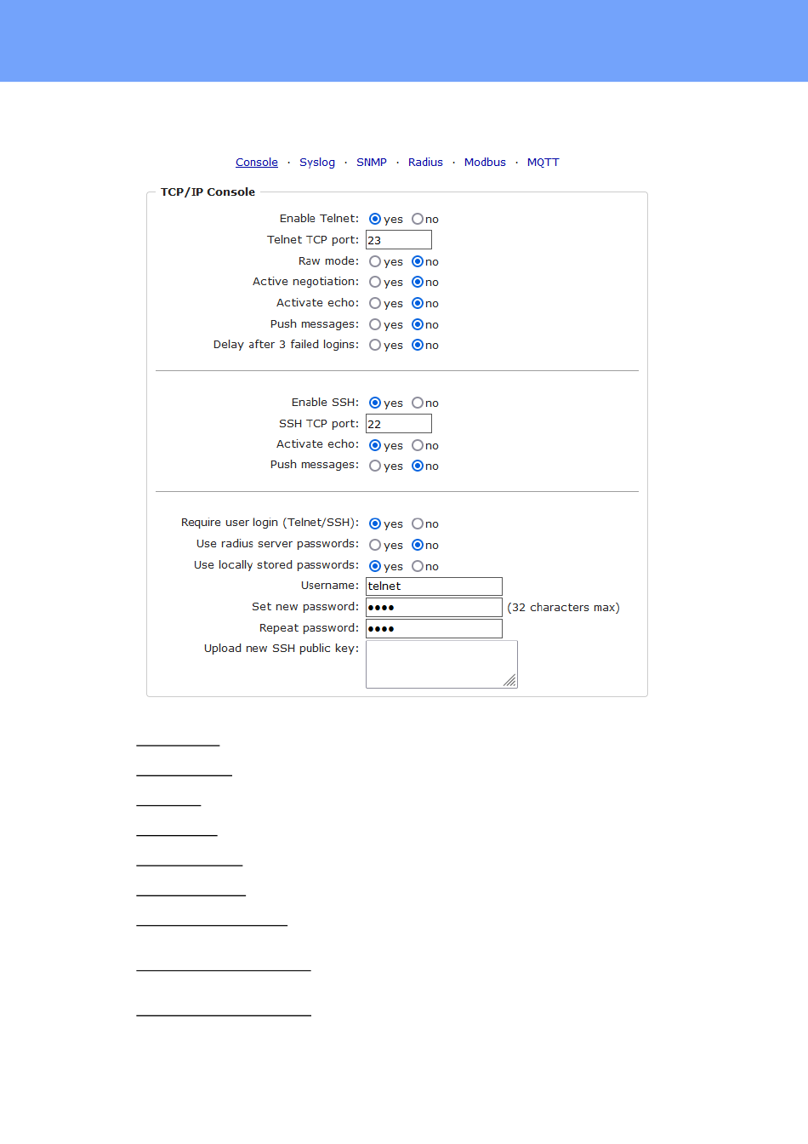Click the Username field containing telnet

point(434,586)
